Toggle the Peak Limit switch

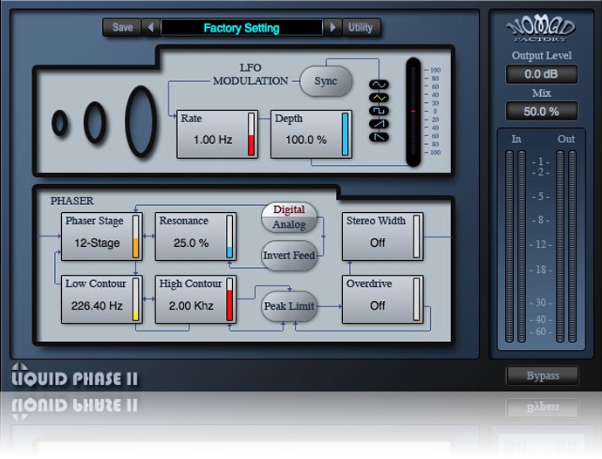click(x=289, y=306)
